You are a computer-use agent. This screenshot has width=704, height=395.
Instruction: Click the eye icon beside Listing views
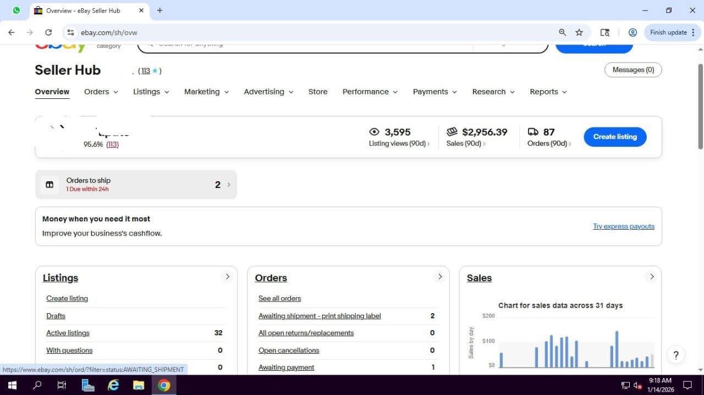point(375,131)
